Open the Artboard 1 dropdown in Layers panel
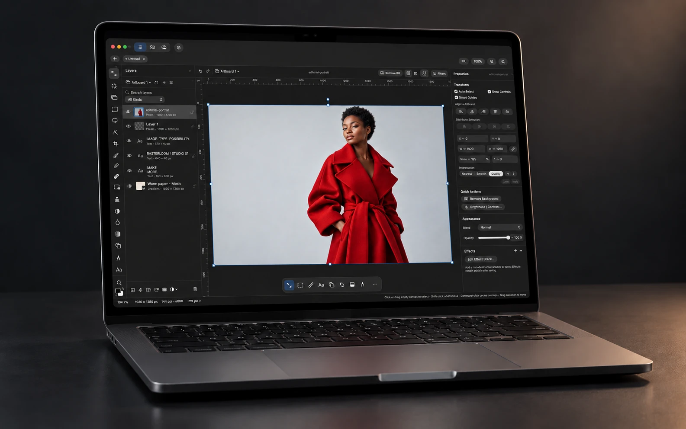Viewport: 686px width, 429px height. (x=138, y=83)
